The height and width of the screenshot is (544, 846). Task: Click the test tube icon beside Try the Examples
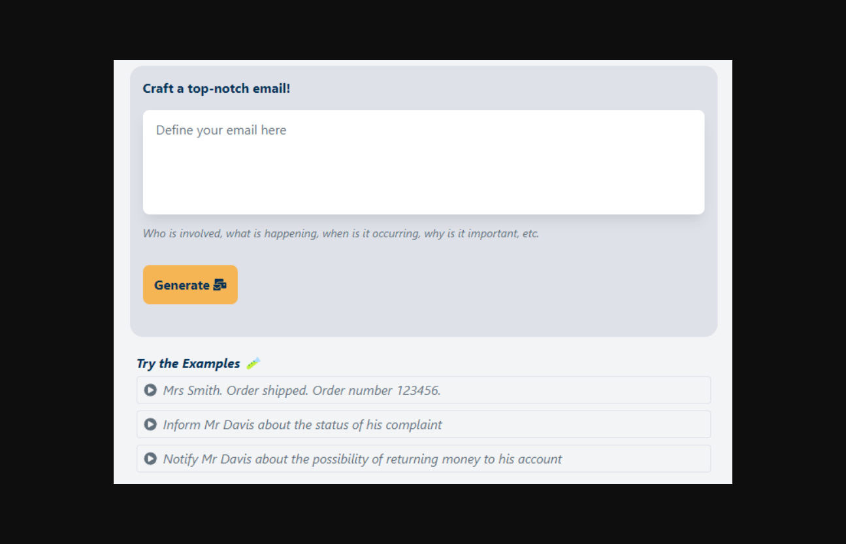pos(253,364)
